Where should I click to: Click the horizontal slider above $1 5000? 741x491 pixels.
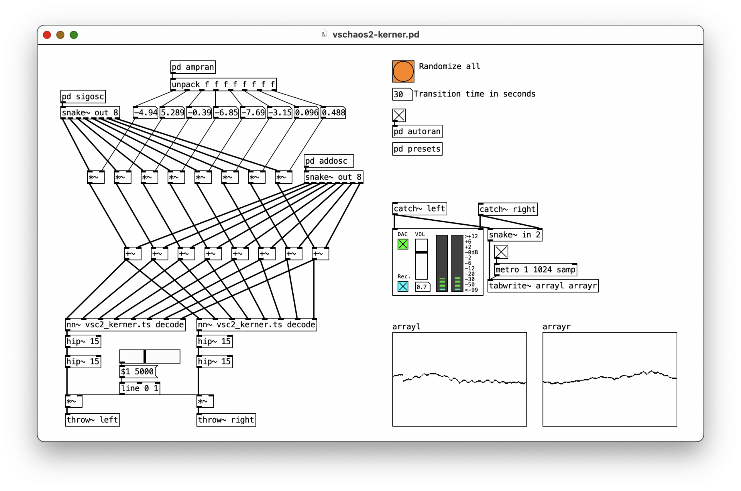pos(150,356)
